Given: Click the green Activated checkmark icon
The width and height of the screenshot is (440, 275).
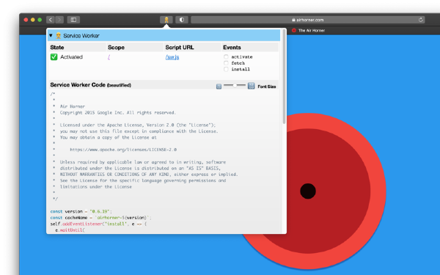Looking at the screenshot, I should (x=54, y=57).
